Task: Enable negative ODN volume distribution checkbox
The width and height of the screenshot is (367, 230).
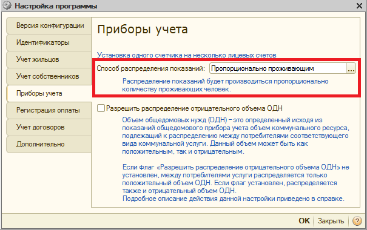Action: tap(101, 108)
